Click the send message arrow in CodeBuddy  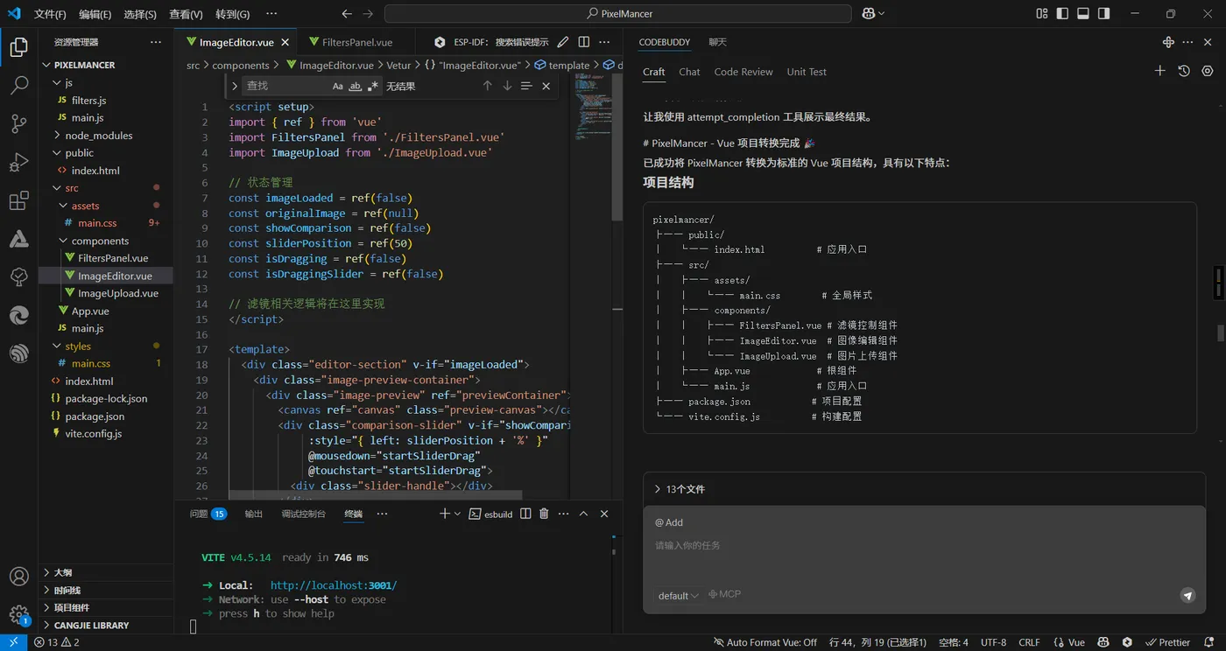click(x=1187, y=595)
